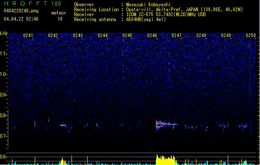The width and height of the screenshot is (260, 165).
Task: Click the Observer label
Action: (84, 5)
